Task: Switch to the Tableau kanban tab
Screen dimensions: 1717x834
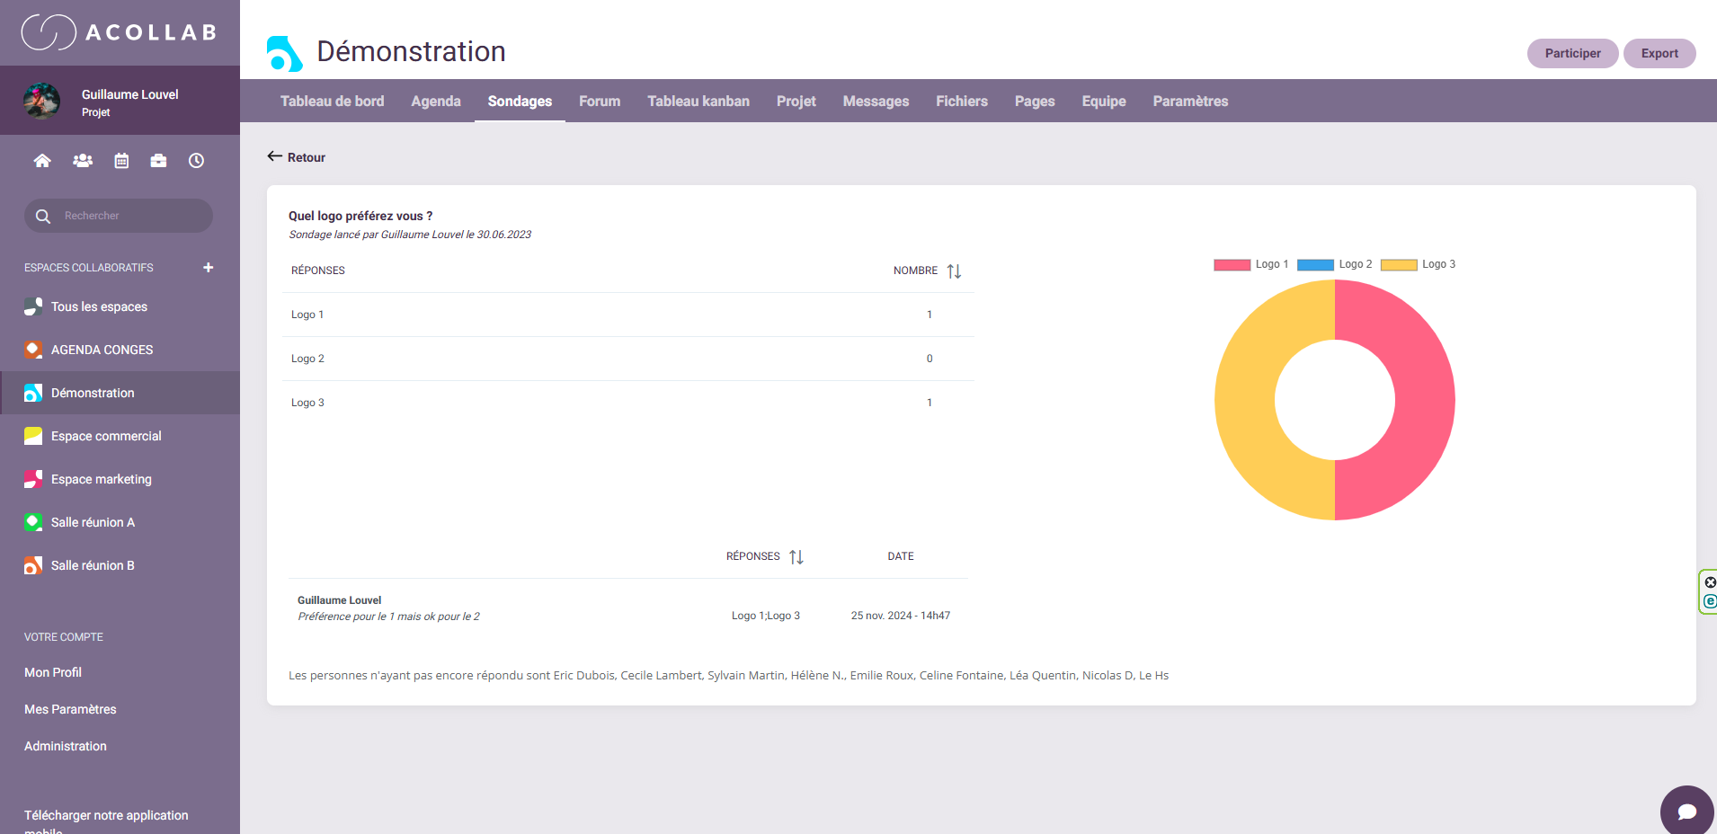Action: coord(698,102)
